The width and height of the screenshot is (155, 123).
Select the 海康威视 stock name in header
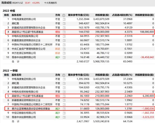point(6,3)
